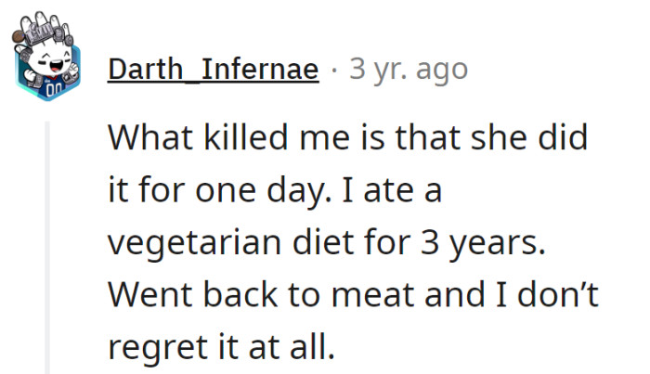Visit the Darth_Infernae user profile link
650x374 pixels.
214,70
